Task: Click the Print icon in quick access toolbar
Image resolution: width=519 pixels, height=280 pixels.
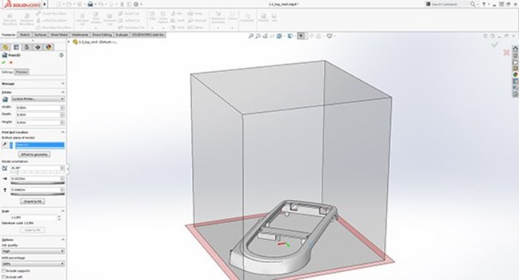Action: pyautogui.click(x=90, y=4)
